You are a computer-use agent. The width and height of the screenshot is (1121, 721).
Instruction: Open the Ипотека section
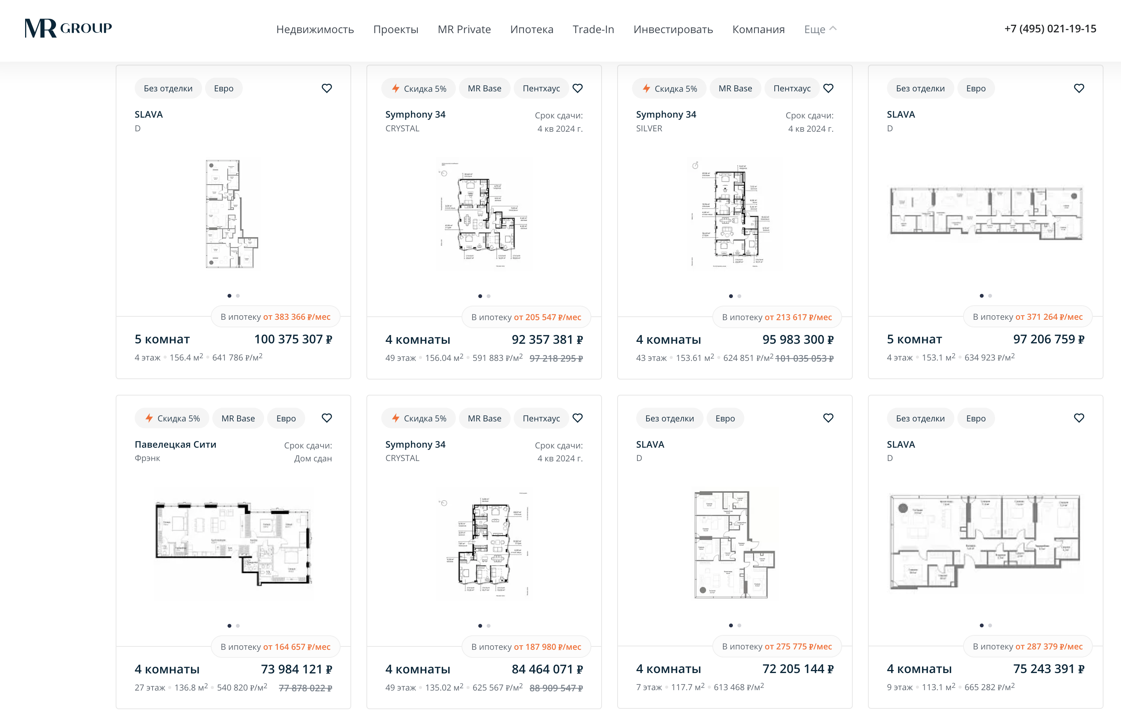tap(532, 29)
